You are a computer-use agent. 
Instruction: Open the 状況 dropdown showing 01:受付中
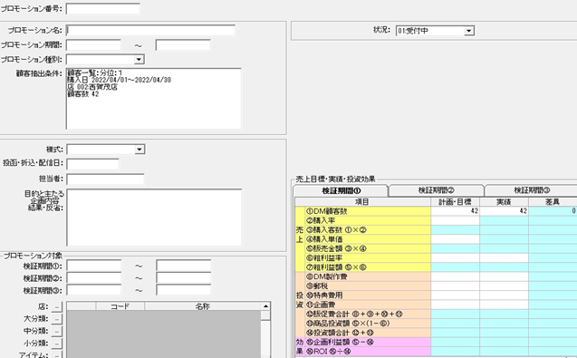(x=468, y=31)
